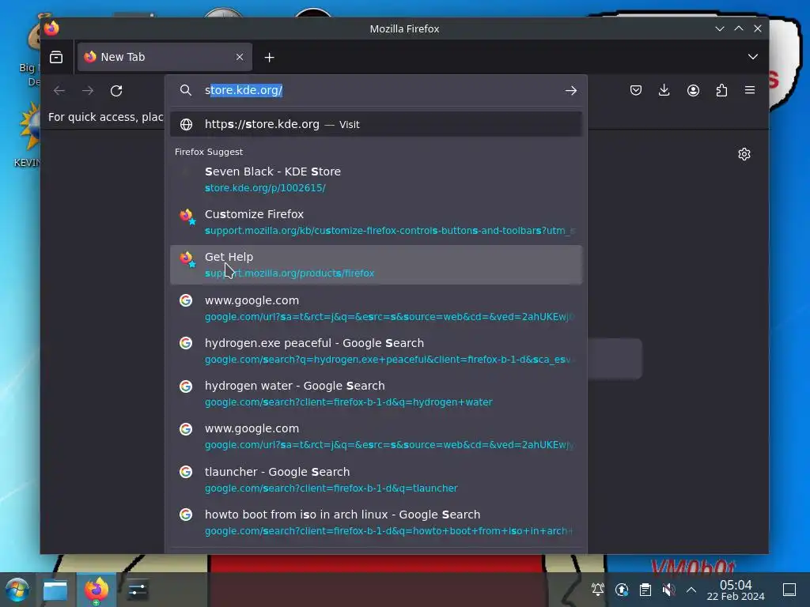Click the Firefox taskbar icon
The height and width of the screenshot is (607, 810).
tap(97, 590)
